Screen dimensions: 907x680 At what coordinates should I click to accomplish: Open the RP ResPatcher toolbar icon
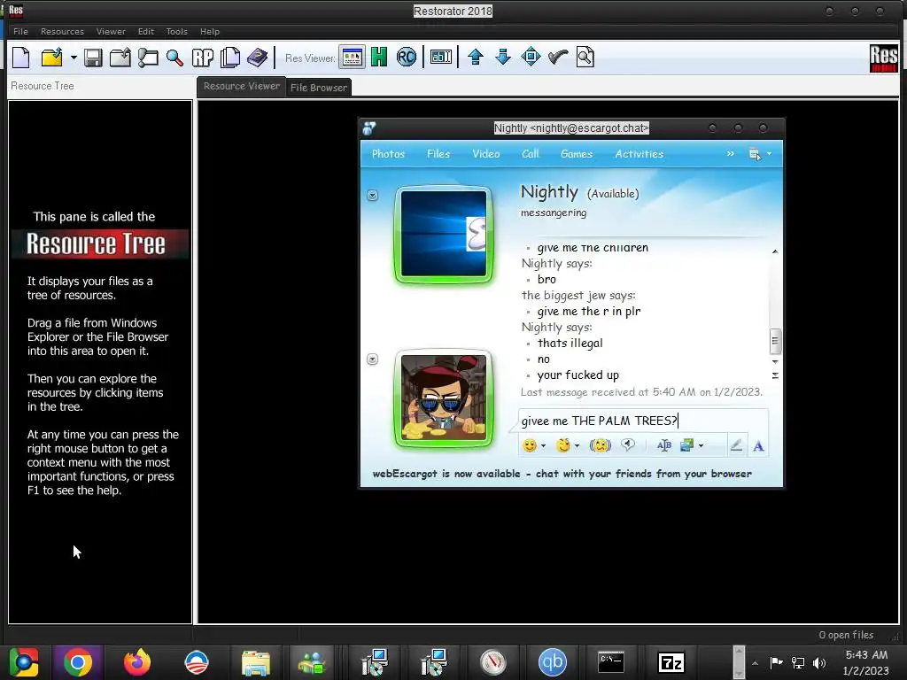click(203, 58)
